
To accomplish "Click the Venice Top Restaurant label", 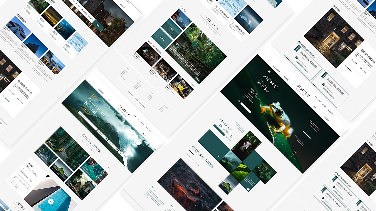I will pyautogui.click(x=154, y=47).
